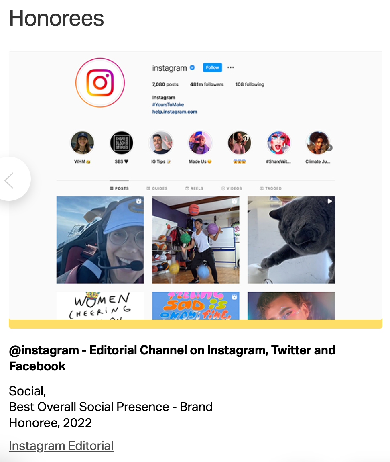Viewport: 390px width, 462px height.
Task: Select the Videos tab
Action: (232, 188)
